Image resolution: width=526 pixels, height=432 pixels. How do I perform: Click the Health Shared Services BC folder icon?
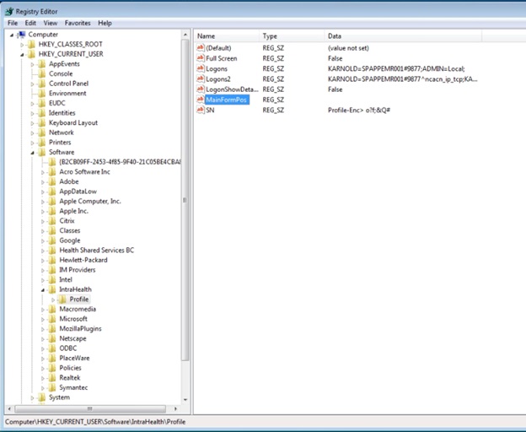52,251
